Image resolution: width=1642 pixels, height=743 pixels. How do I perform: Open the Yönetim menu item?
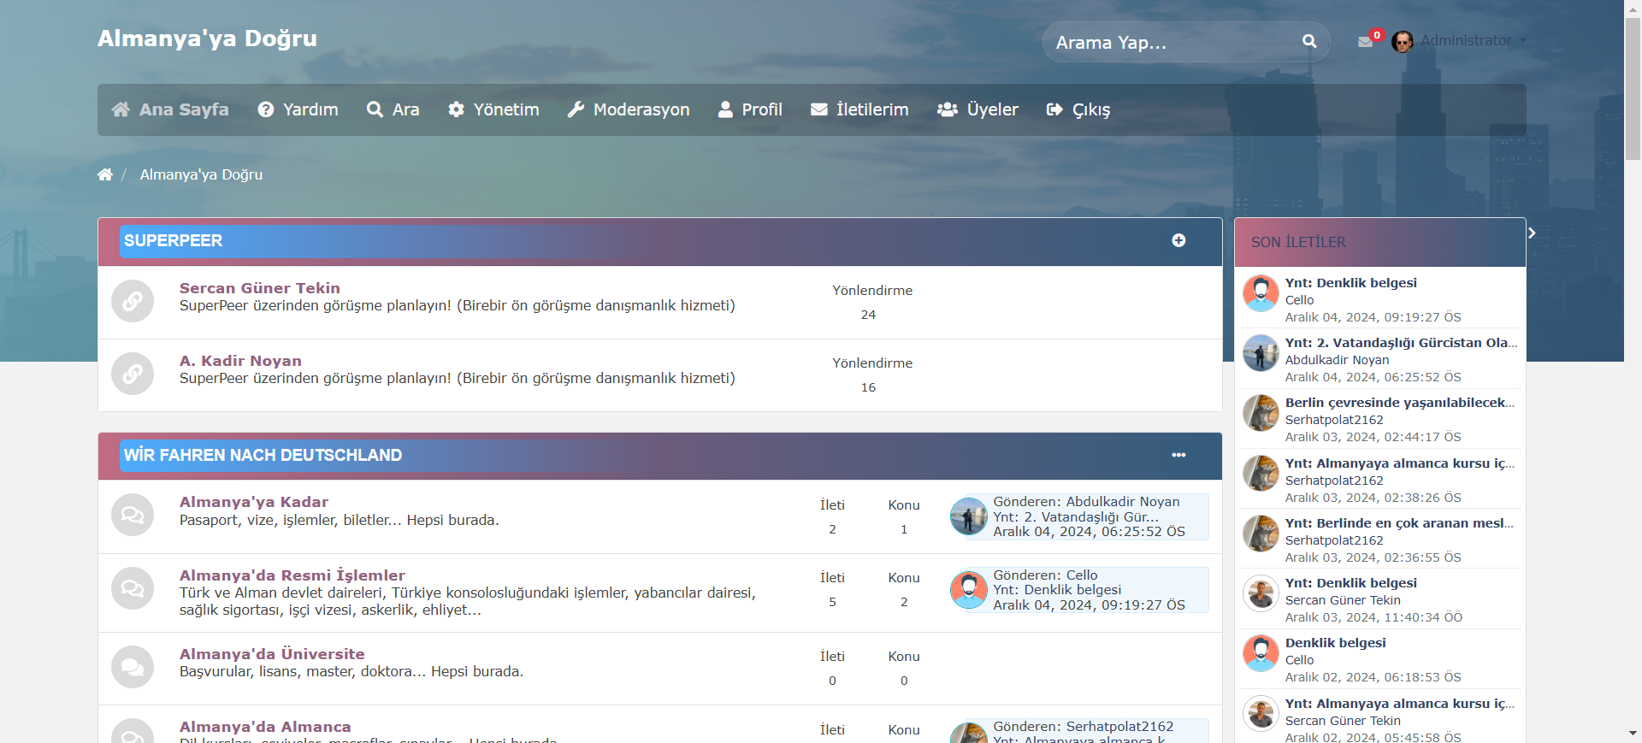point(494,109)
